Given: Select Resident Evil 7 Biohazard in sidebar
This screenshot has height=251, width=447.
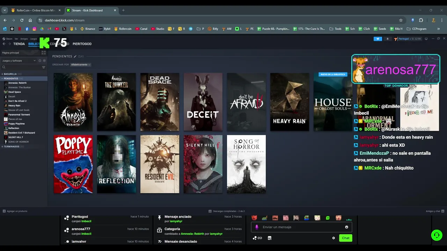Looking at the screenshot, I should (21, 133).
